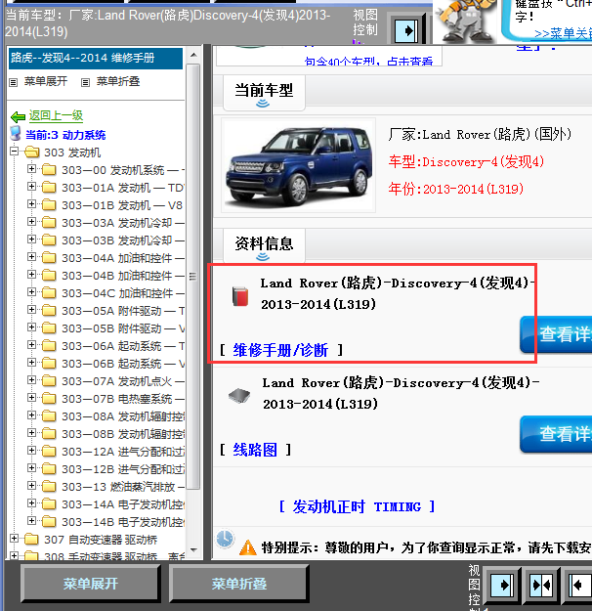Open the 303—04B 加油和控件 folder icon

(x=49, y=275)
